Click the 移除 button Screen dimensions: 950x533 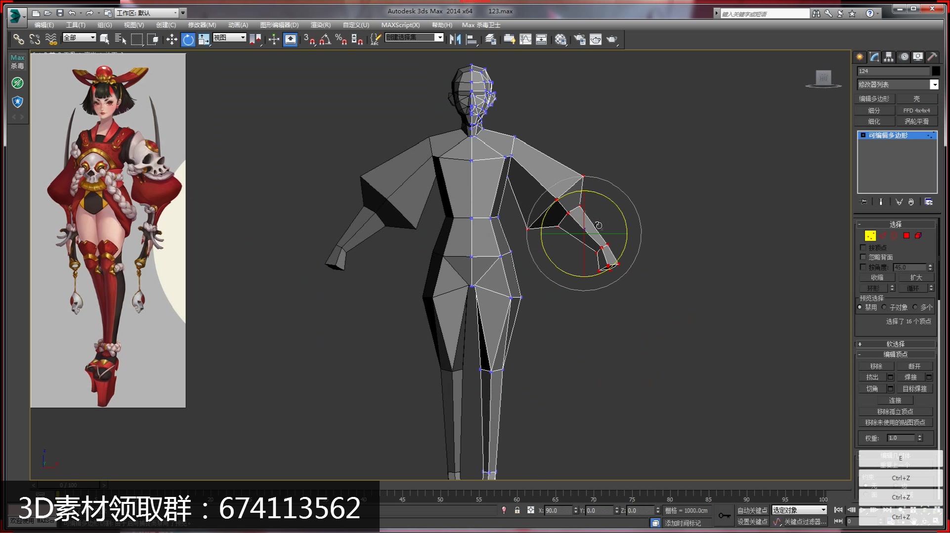coord(876,366)
